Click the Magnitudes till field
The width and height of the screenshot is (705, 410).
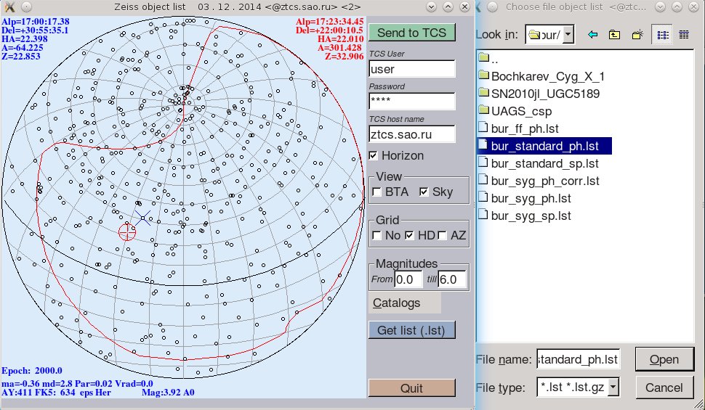(452, 279)
